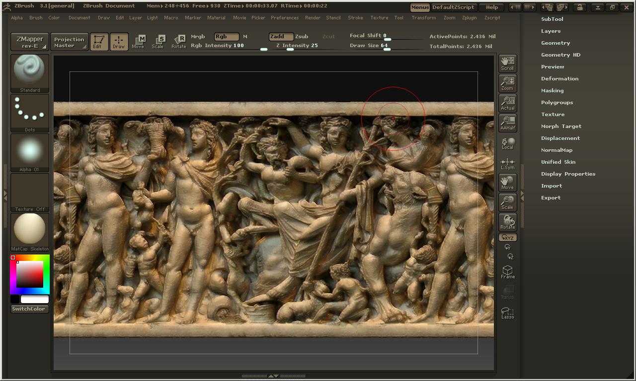Click the ZMapper rev-E button
The width and height of the screenshot is (636, 381).
pos(30,42)
